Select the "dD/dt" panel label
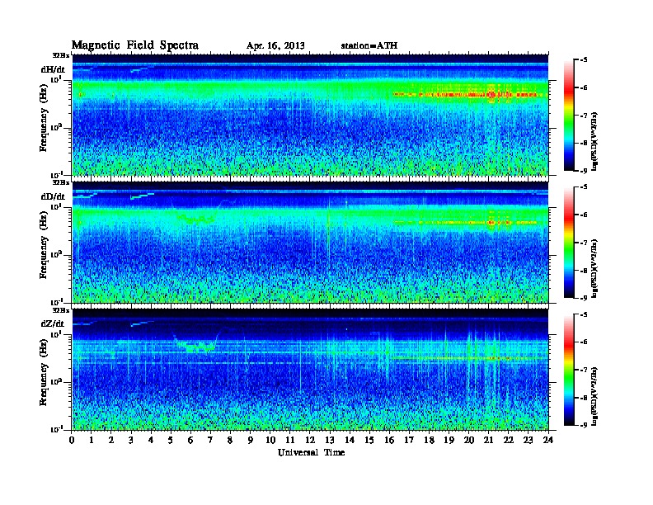This screenshot has height=505, width=653. [x=53, y=196]
